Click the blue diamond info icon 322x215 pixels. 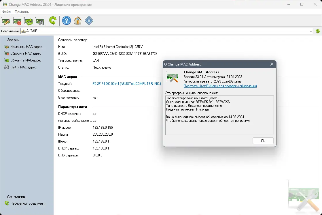coord(89,20)
